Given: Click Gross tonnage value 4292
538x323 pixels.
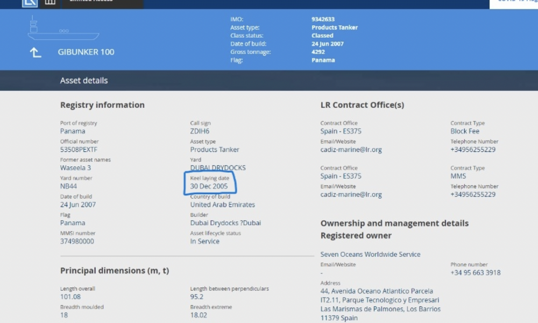Looking at the screenshot, I should 318,52.
